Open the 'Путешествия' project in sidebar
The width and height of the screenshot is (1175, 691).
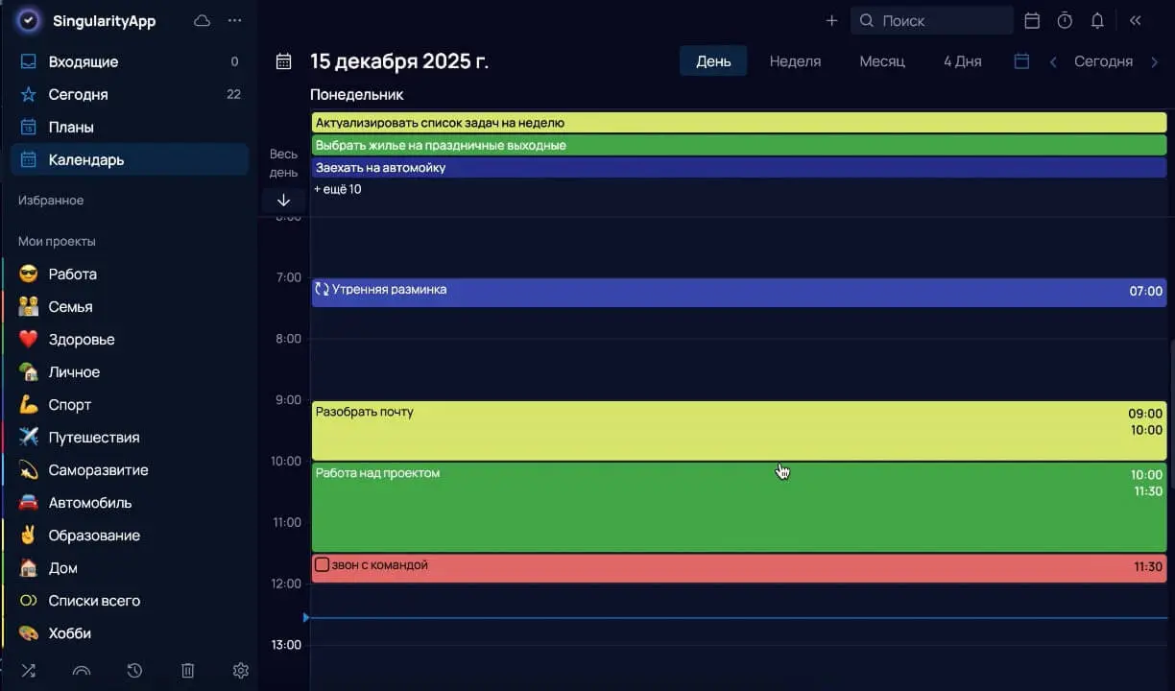click(x=94, y=438)
